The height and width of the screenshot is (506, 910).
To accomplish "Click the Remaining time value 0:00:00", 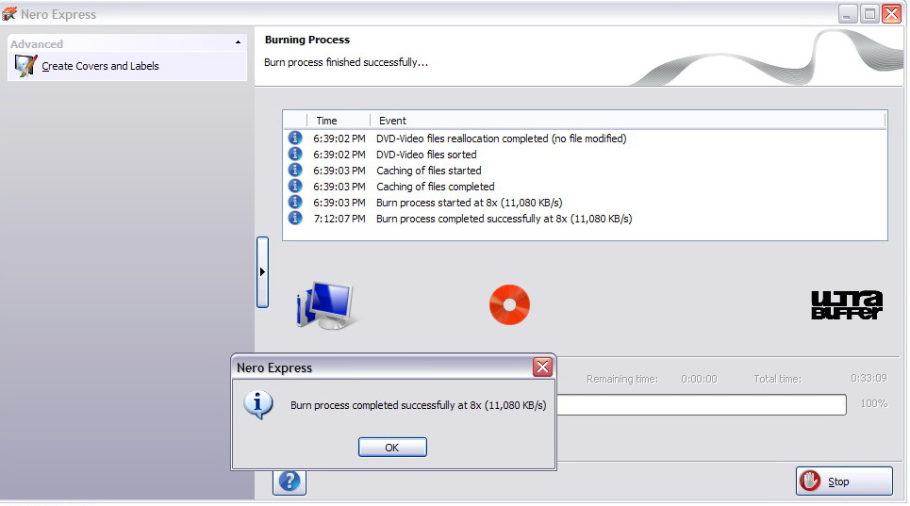I will tap(699, 379).
